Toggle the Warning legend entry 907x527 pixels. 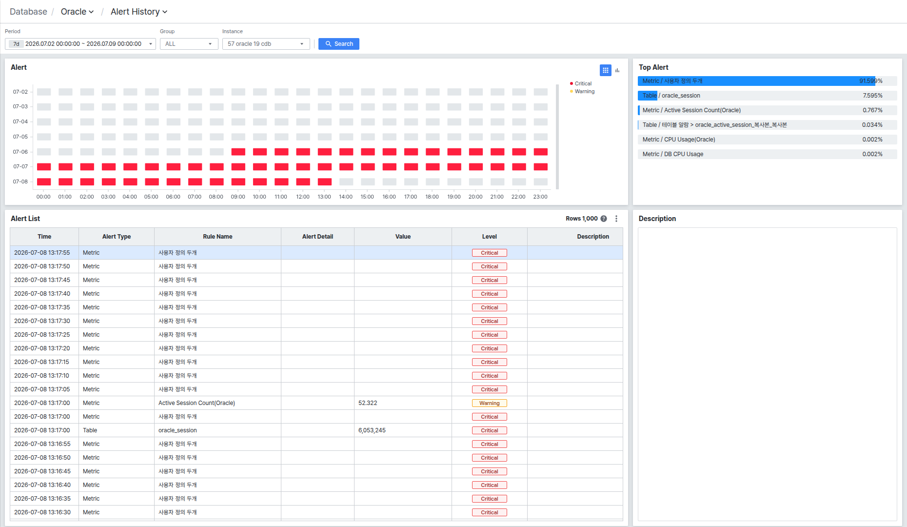(582, 91)
